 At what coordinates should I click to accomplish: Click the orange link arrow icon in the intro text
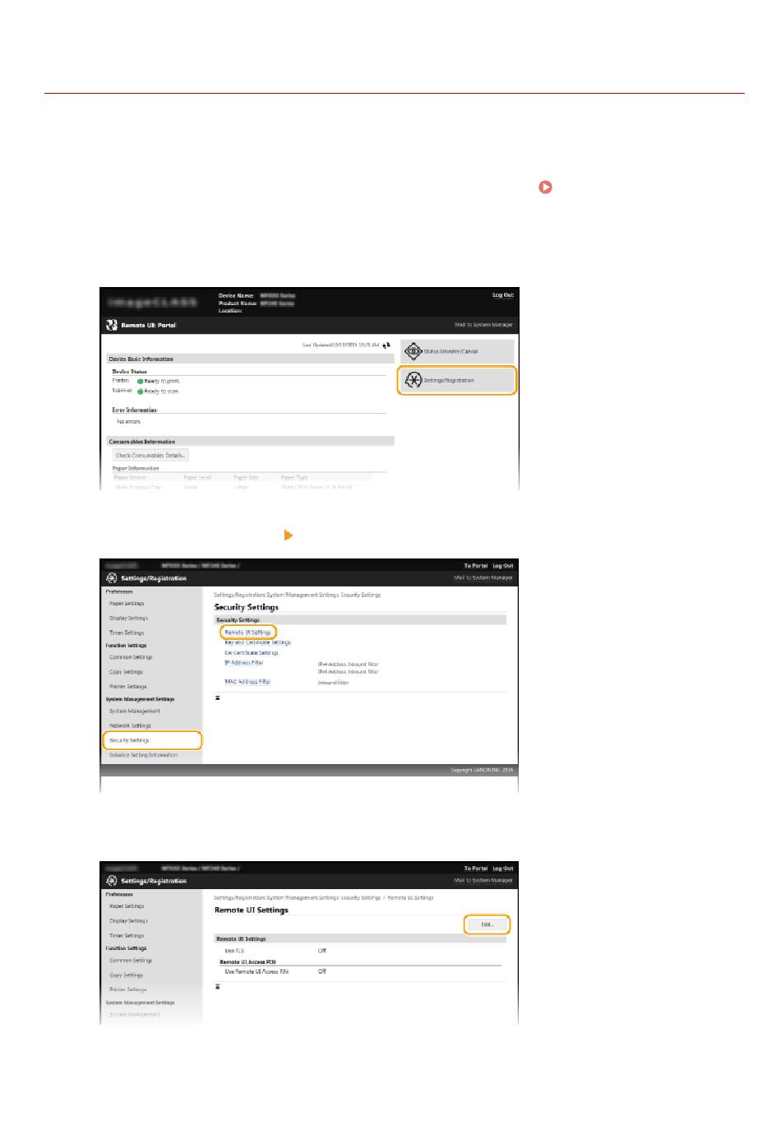[x=545, y=188]
